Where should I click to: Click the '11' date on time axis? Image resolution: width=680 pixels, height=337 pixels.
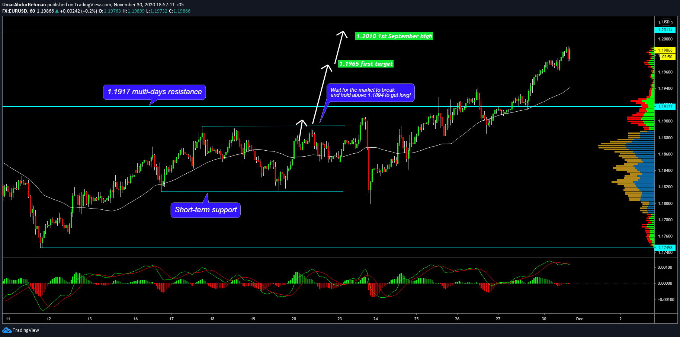pyautogui.click(x=8, y=319)
